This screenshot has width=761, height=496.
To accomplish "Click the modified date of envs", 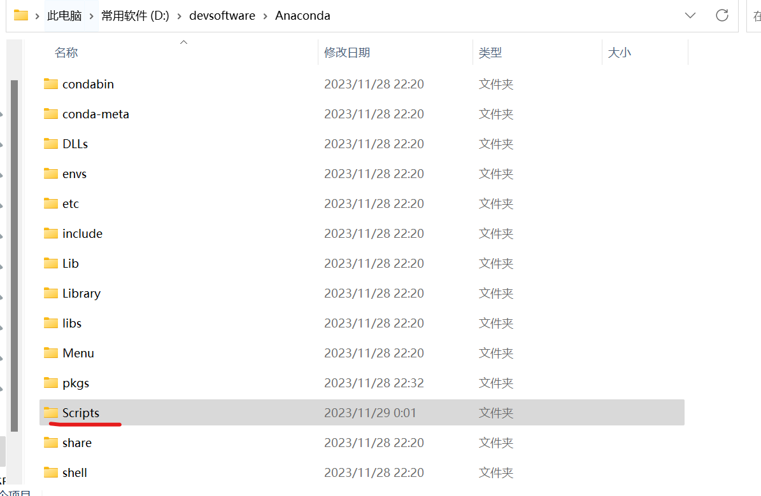I will pos(374,174).
